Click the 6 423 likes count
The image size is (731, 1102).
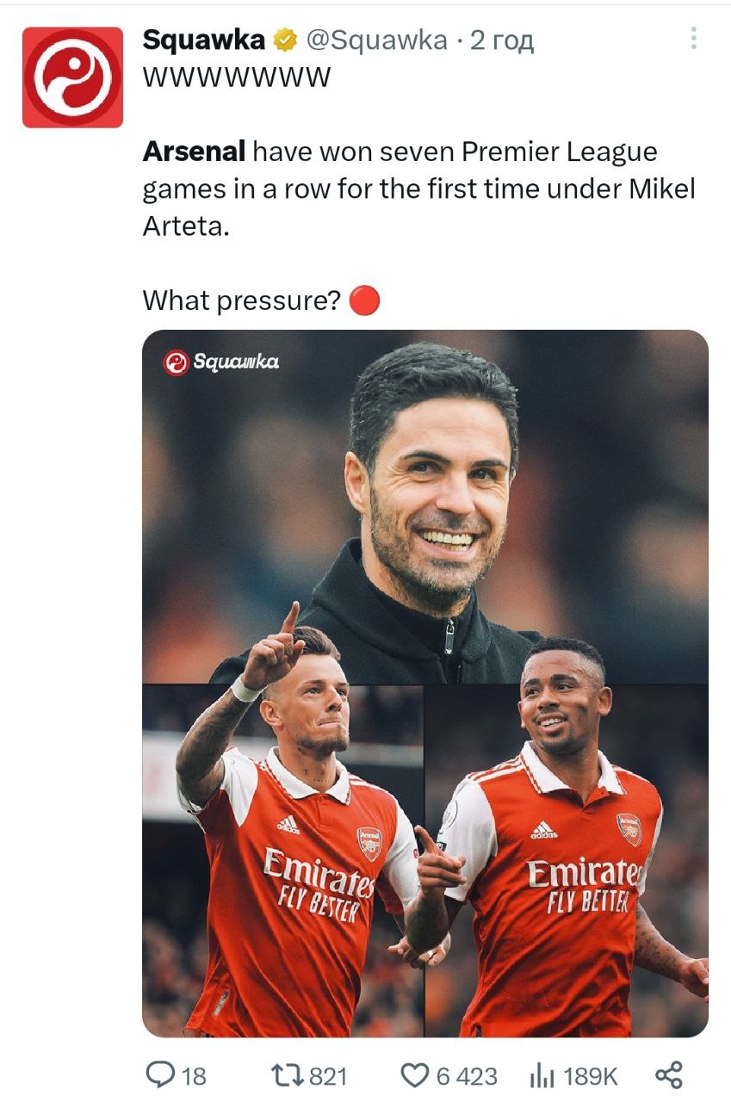(466, 1075)
